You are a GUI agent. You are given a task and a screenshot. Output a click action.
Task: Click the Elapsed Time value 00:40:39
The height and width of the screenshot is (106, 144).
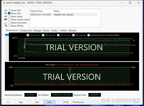tap(94, 95)
